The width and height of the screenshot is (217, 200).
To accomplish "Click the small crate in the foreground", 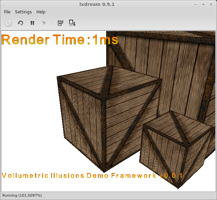I will (175, 147).
